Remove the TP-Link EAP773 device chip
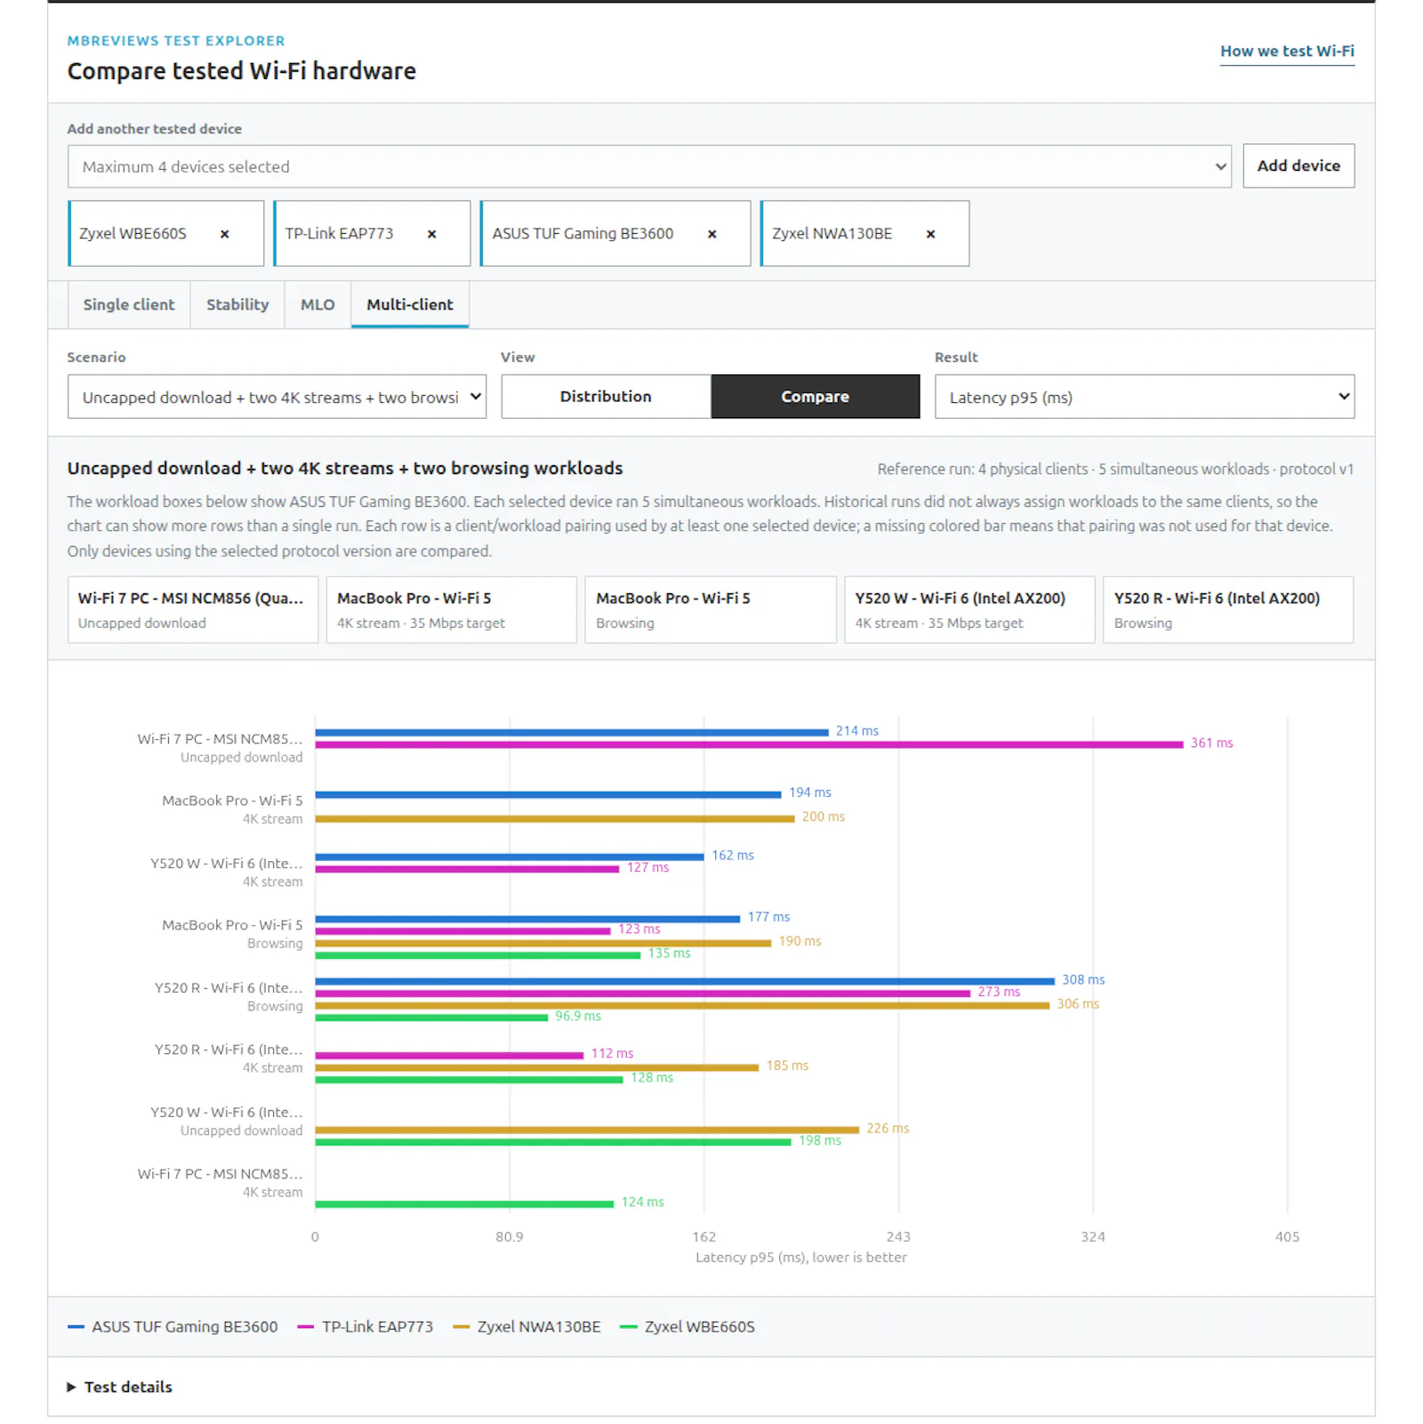 click(431, 234)
